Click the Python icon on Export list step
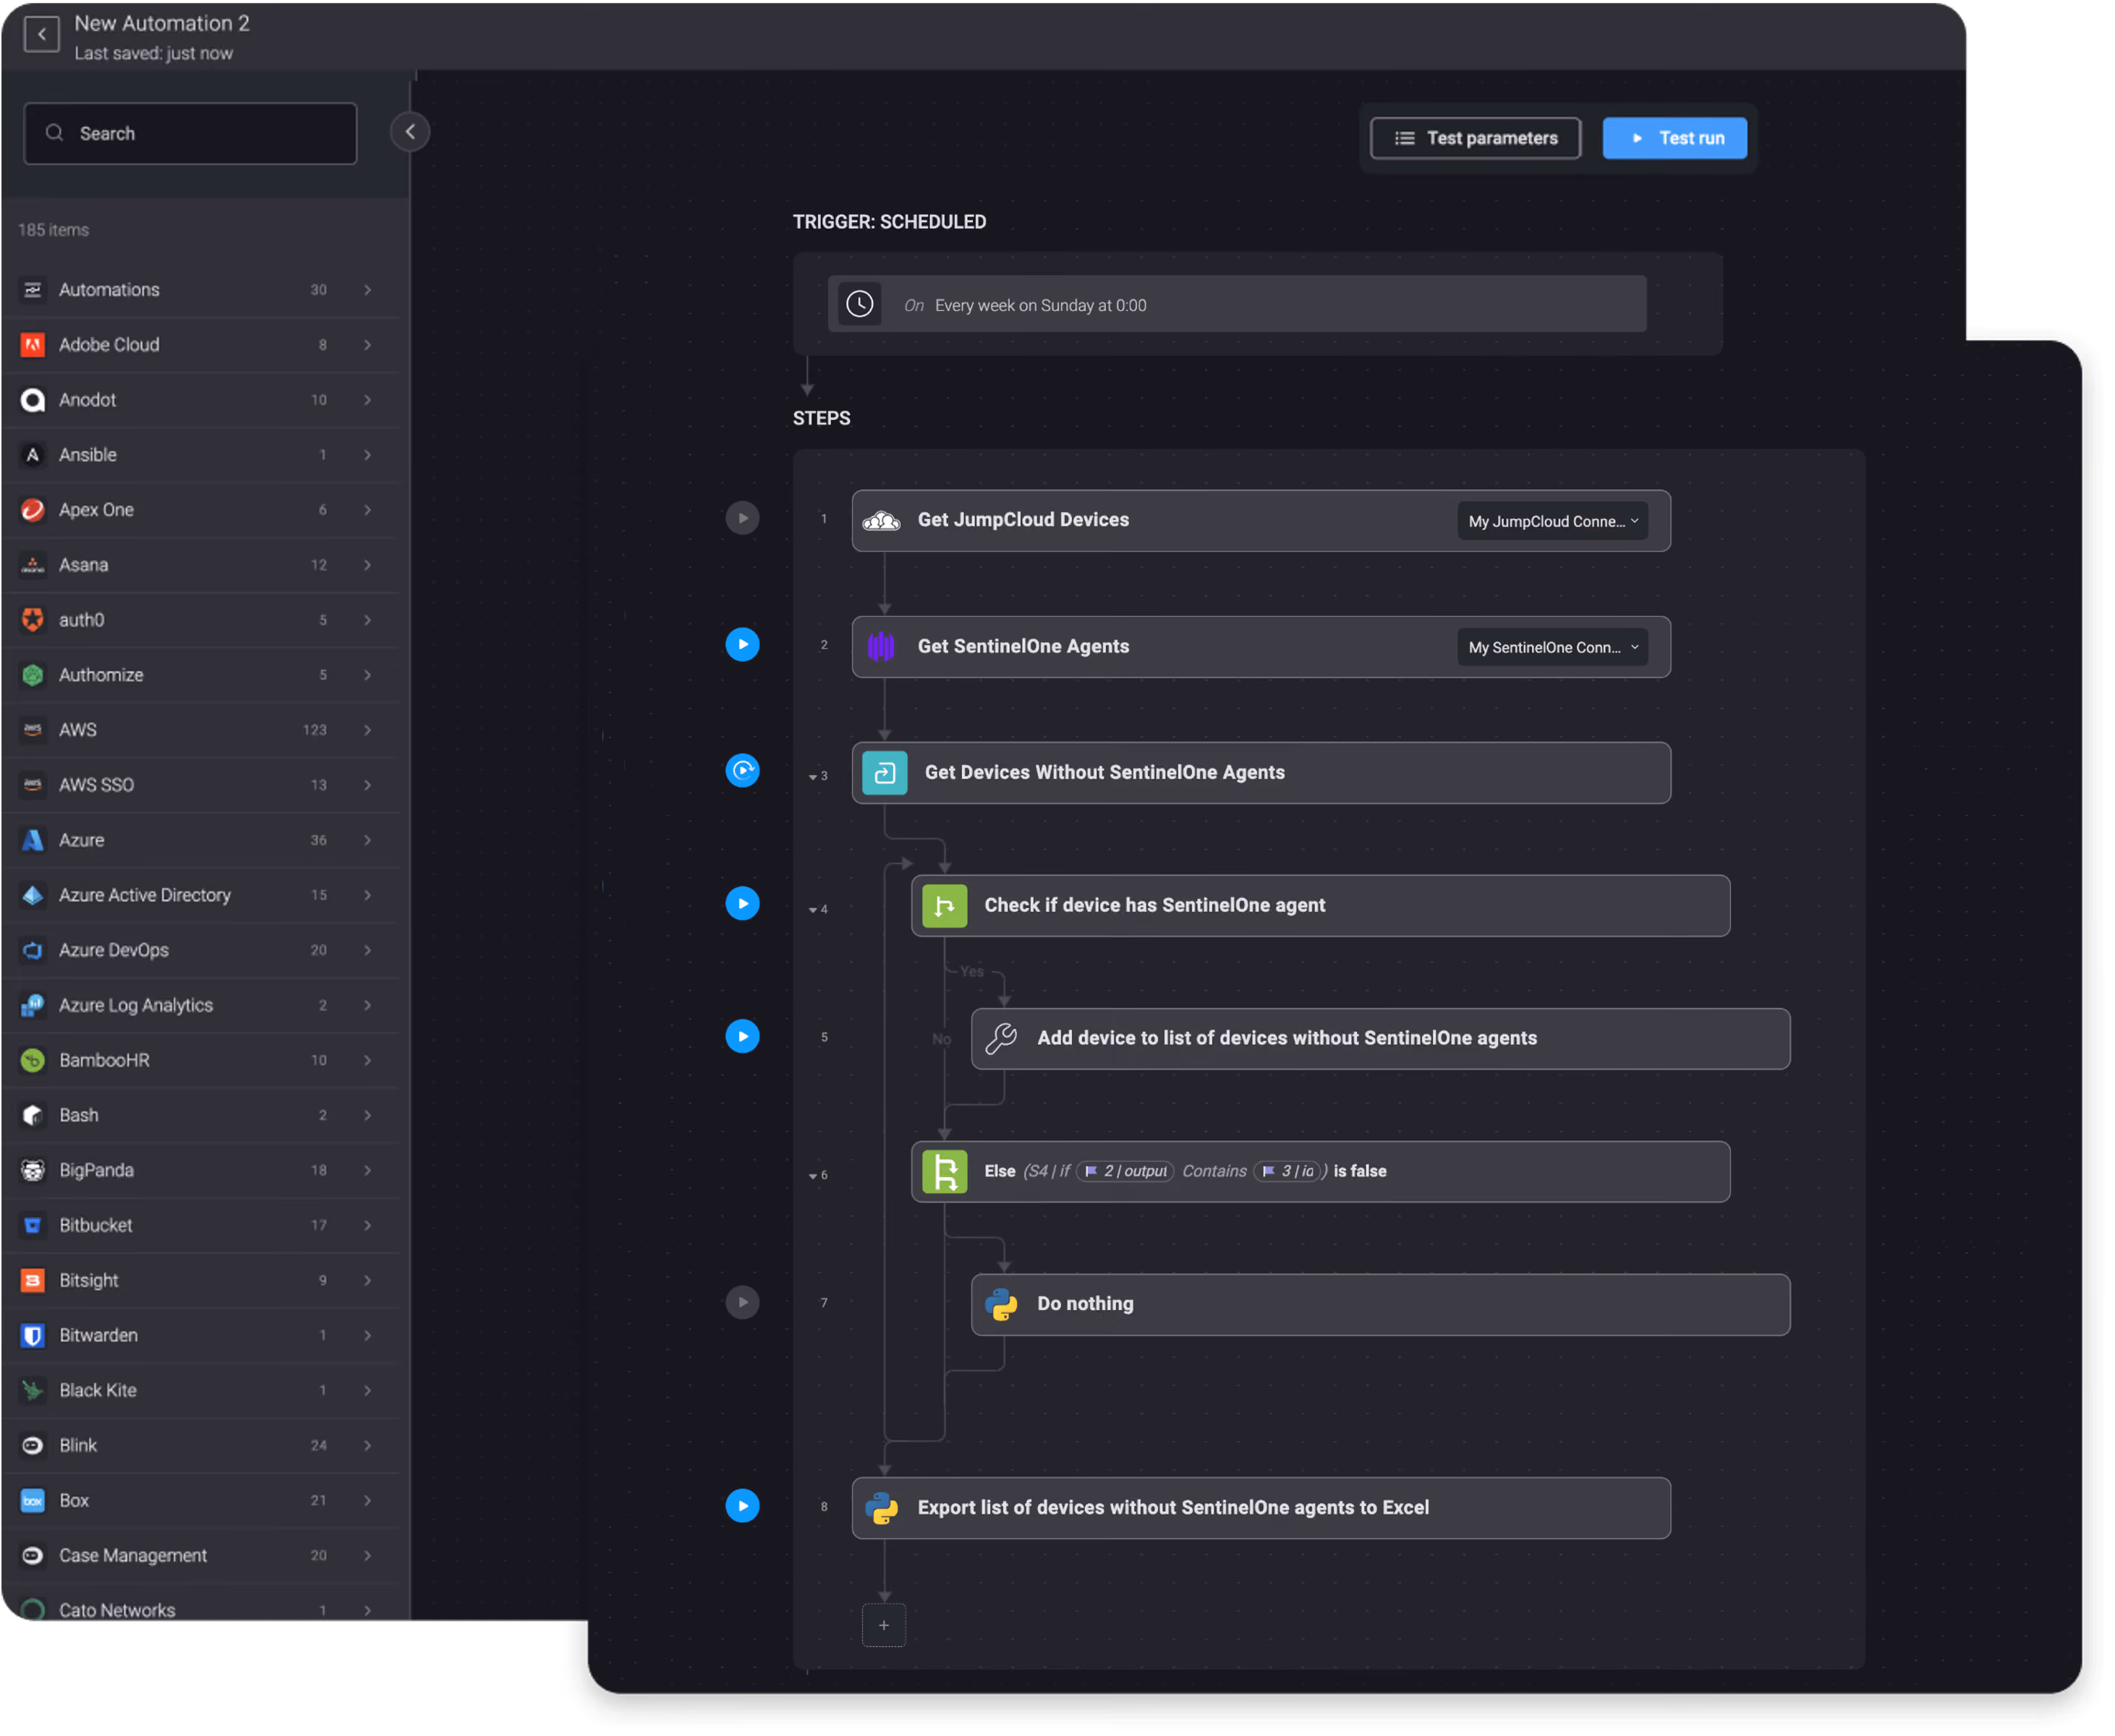2115x1736 pixels. pyautogui.click(x=882, y=1510)
